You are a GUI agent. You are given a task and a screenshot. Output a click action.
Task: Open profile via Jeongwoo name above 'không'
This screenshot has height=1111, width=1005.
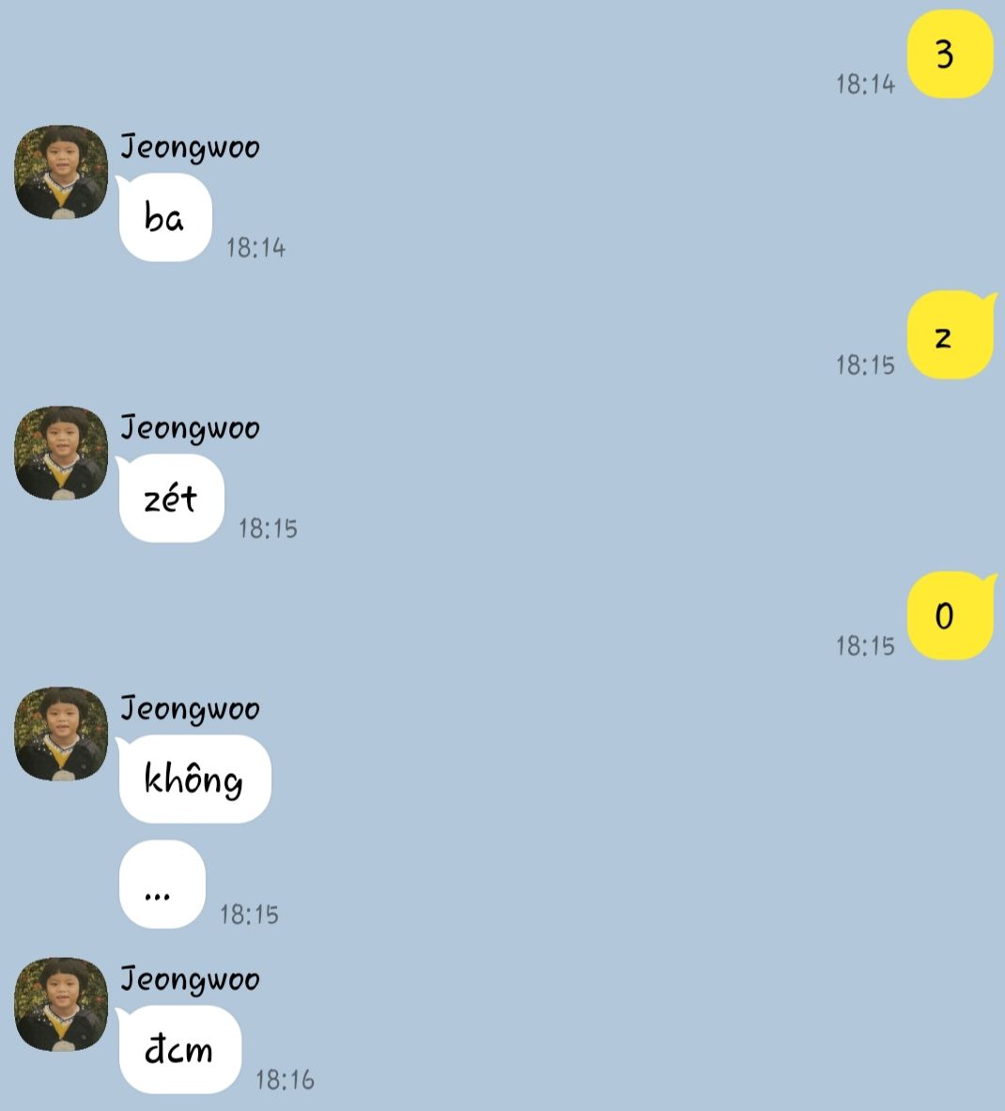pyautogui.click(x=190, y=709)
